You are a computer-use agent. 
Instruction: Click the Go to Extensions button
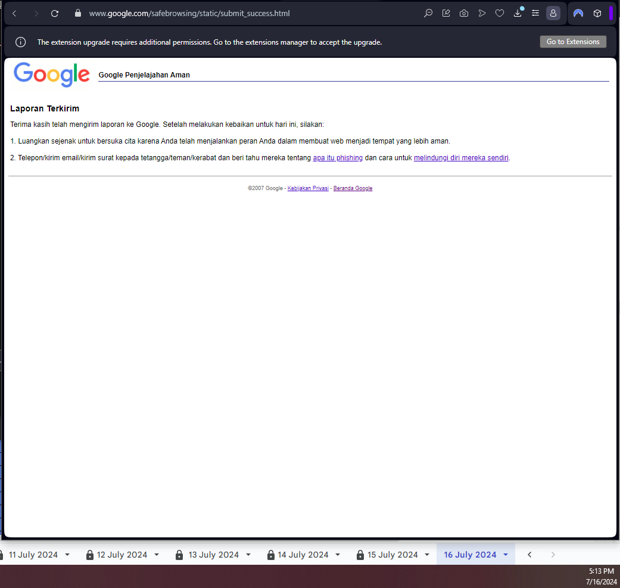[x=573, y=42]
